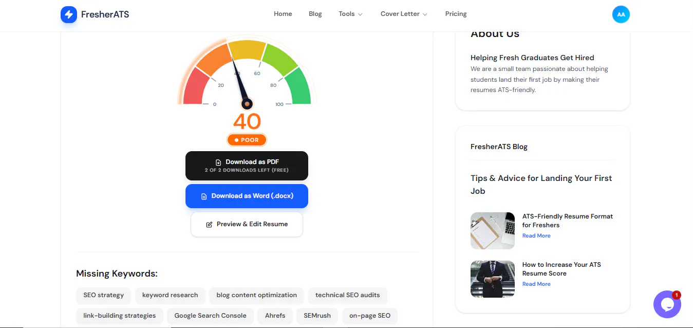This screenshot has width=693, height=328.
Task: Click the 'FresherATS Blog' sidebar heading
Action: coord(499,147)
